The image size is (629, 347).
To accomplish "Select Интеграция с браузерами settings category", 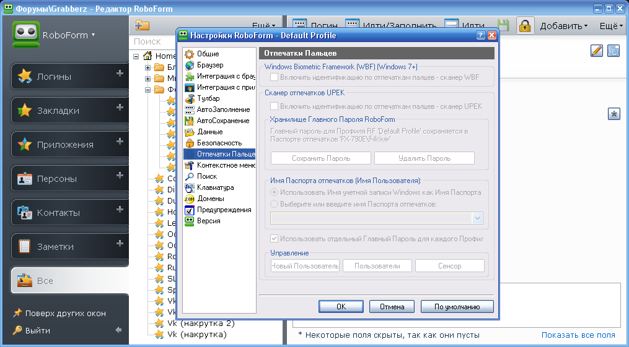I will pos(219,76).
